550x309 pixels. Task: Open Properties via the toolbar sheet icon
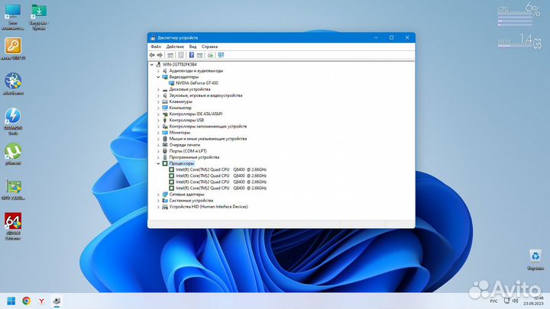click(x=180, y=55)
